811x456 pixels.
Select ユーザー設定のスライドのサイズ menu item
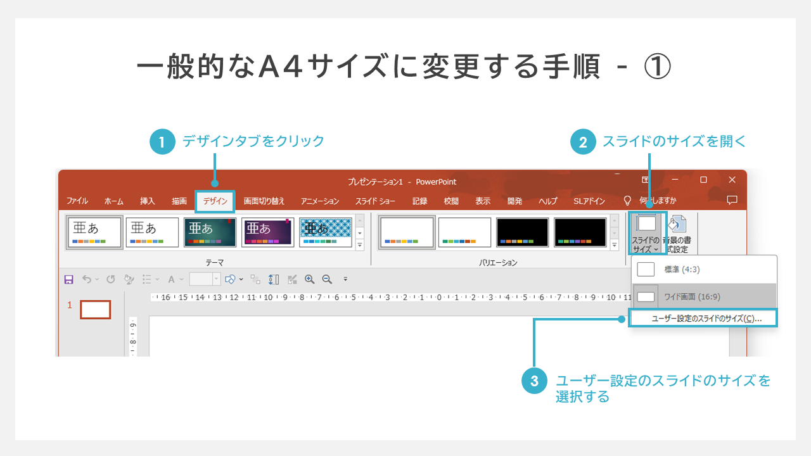pos(703,319)
